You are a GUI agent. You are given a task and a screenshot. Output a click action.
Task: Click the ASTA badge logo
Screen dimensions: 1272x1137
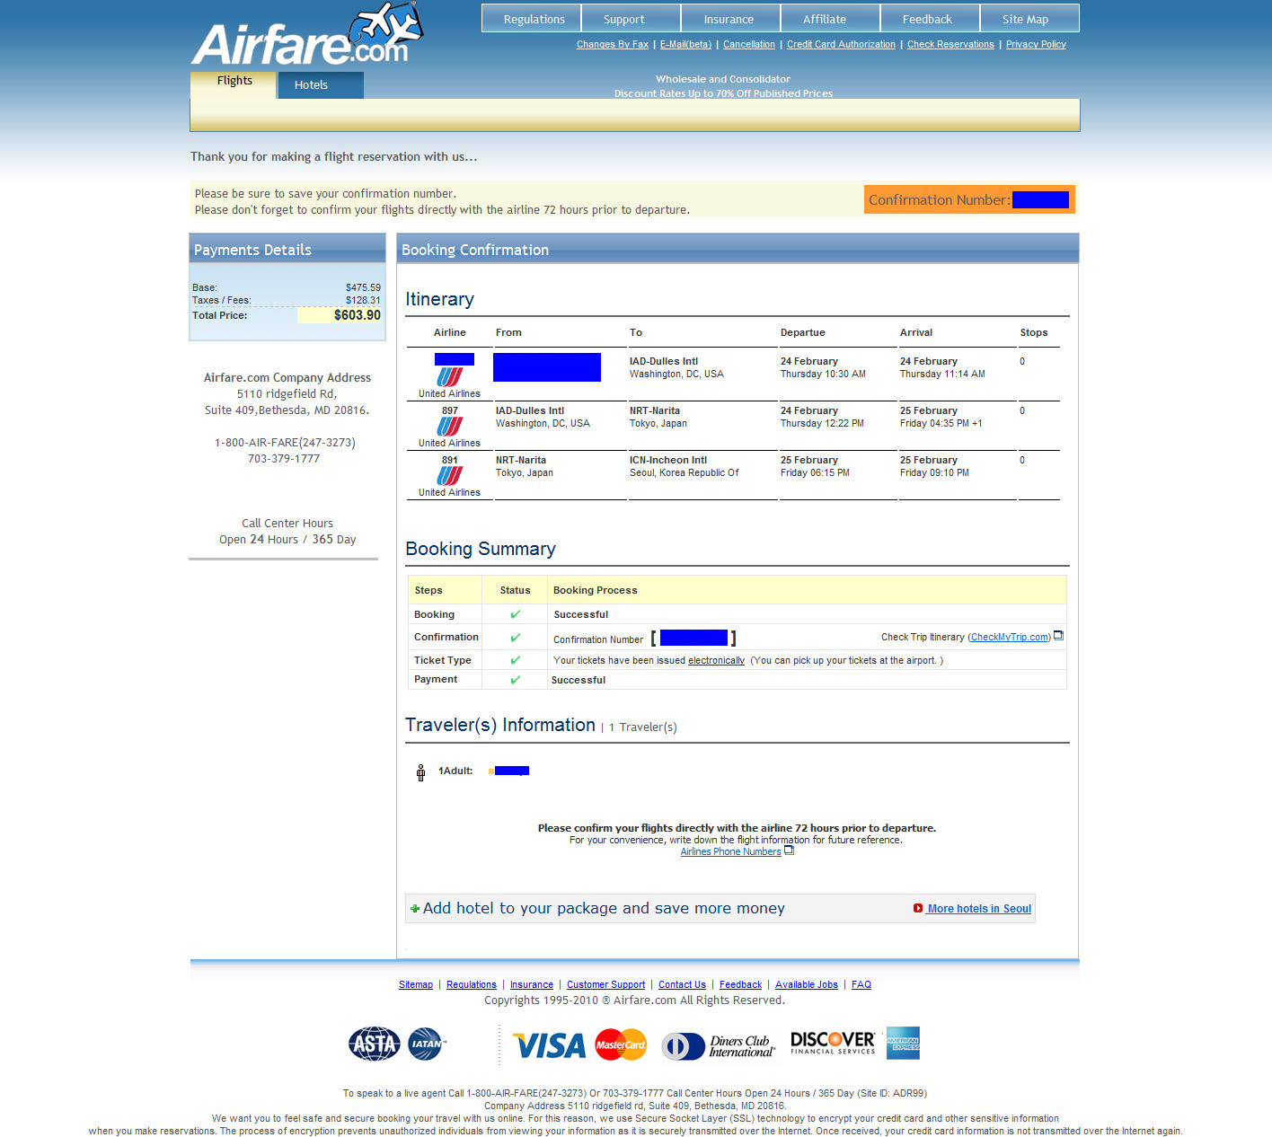coord(375,1044)
